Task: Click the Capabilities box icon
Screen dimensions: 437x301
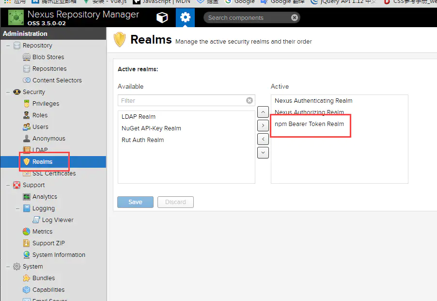Action: [x=27, y=290]
